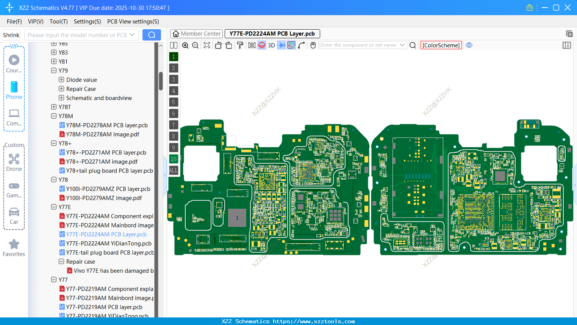Select PCB layer 5
This screenshot has height=325, width=577.
[174, 102]
